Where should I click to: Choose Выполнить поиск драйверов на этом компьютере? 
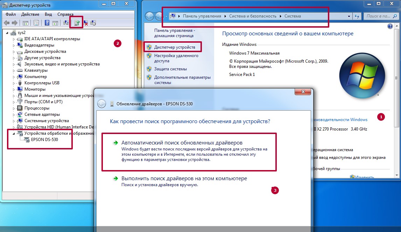click(184, 178)
